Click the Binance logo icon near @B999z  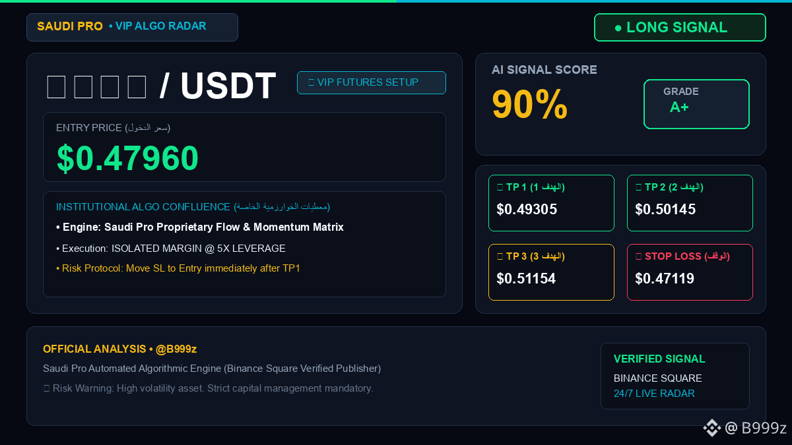[711, 428]
